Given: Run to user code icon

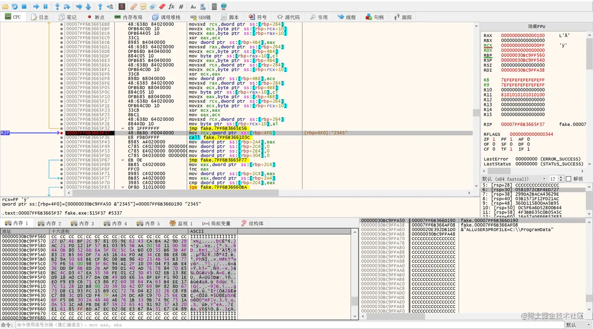Looking at the screenshot, I should coord(110,7).
